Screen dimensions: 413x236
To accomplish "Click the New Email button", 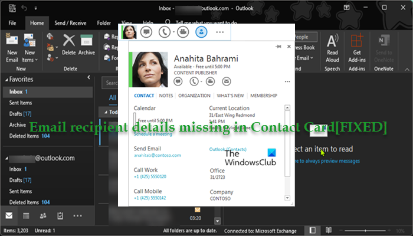I will (12, 48).
